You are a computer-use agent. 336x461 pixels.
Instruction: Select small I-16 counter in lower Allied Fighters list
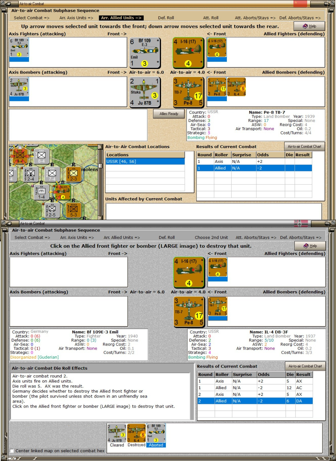click(x=218, y=267)
